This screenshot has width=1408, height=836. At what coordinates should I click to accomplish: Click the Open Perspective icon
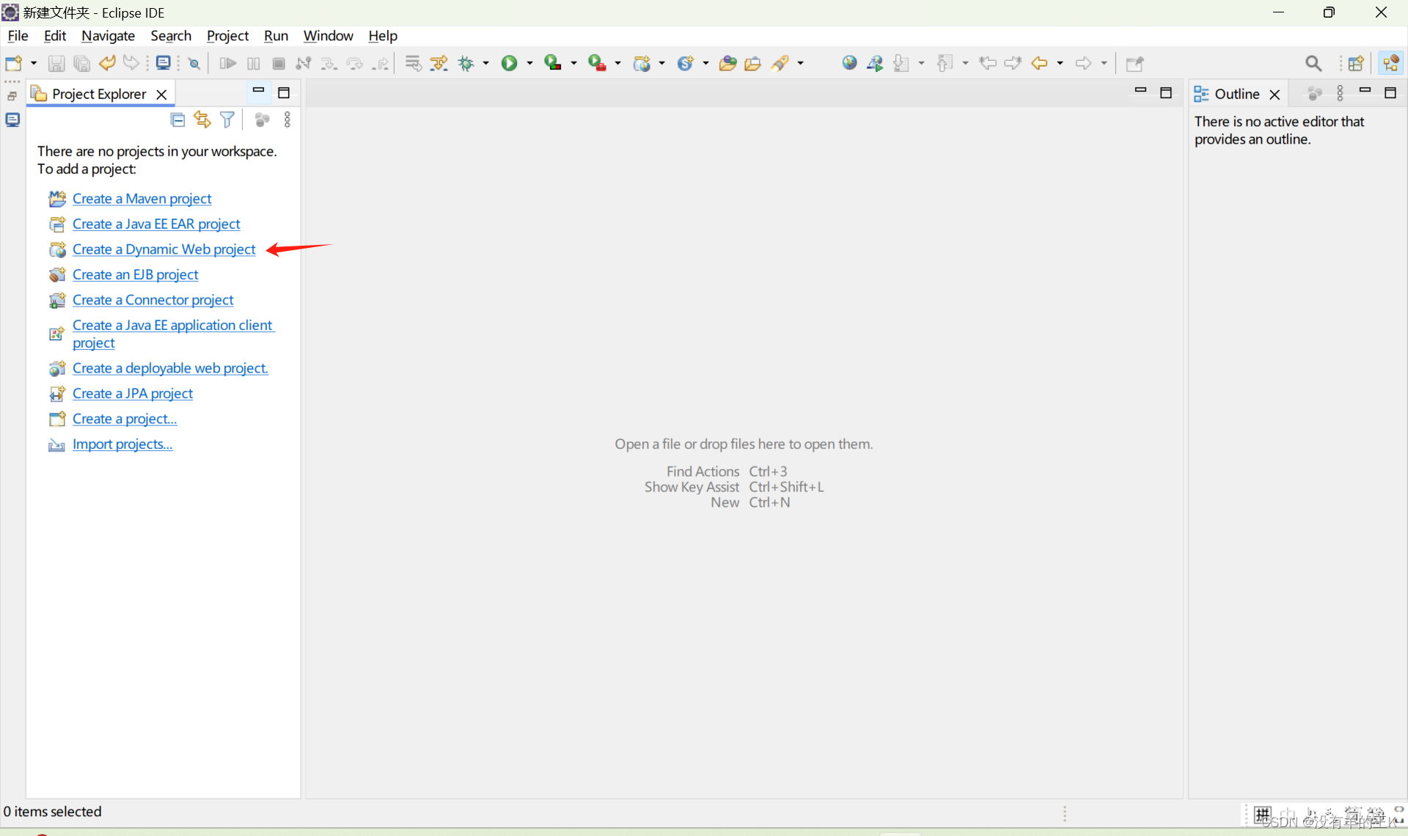click(1357, 64)
